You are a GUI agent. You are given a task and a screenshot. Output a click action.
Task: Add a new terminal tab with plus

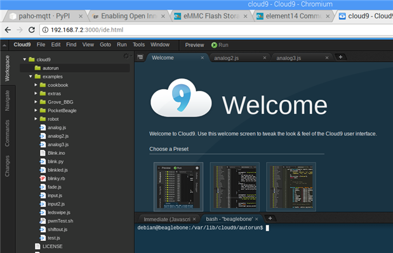click(x=270, y=218)
